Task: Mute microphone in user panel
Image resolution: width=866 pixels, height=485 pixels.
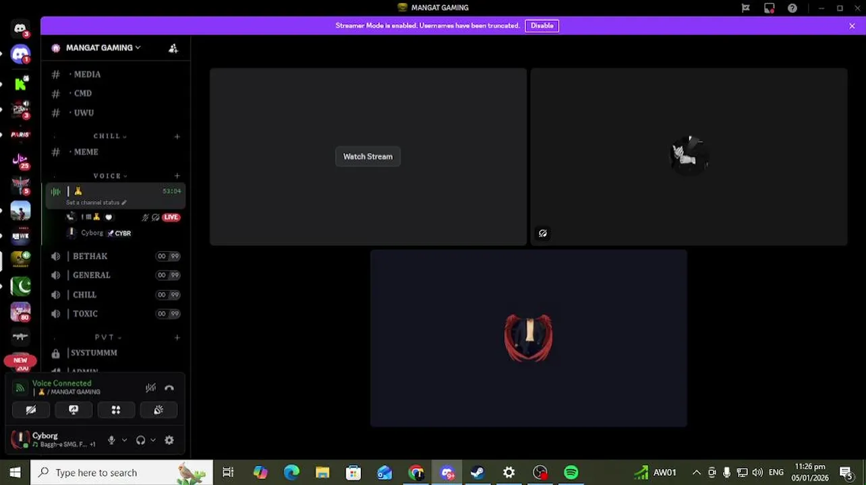Action: (x=111, y=440)
